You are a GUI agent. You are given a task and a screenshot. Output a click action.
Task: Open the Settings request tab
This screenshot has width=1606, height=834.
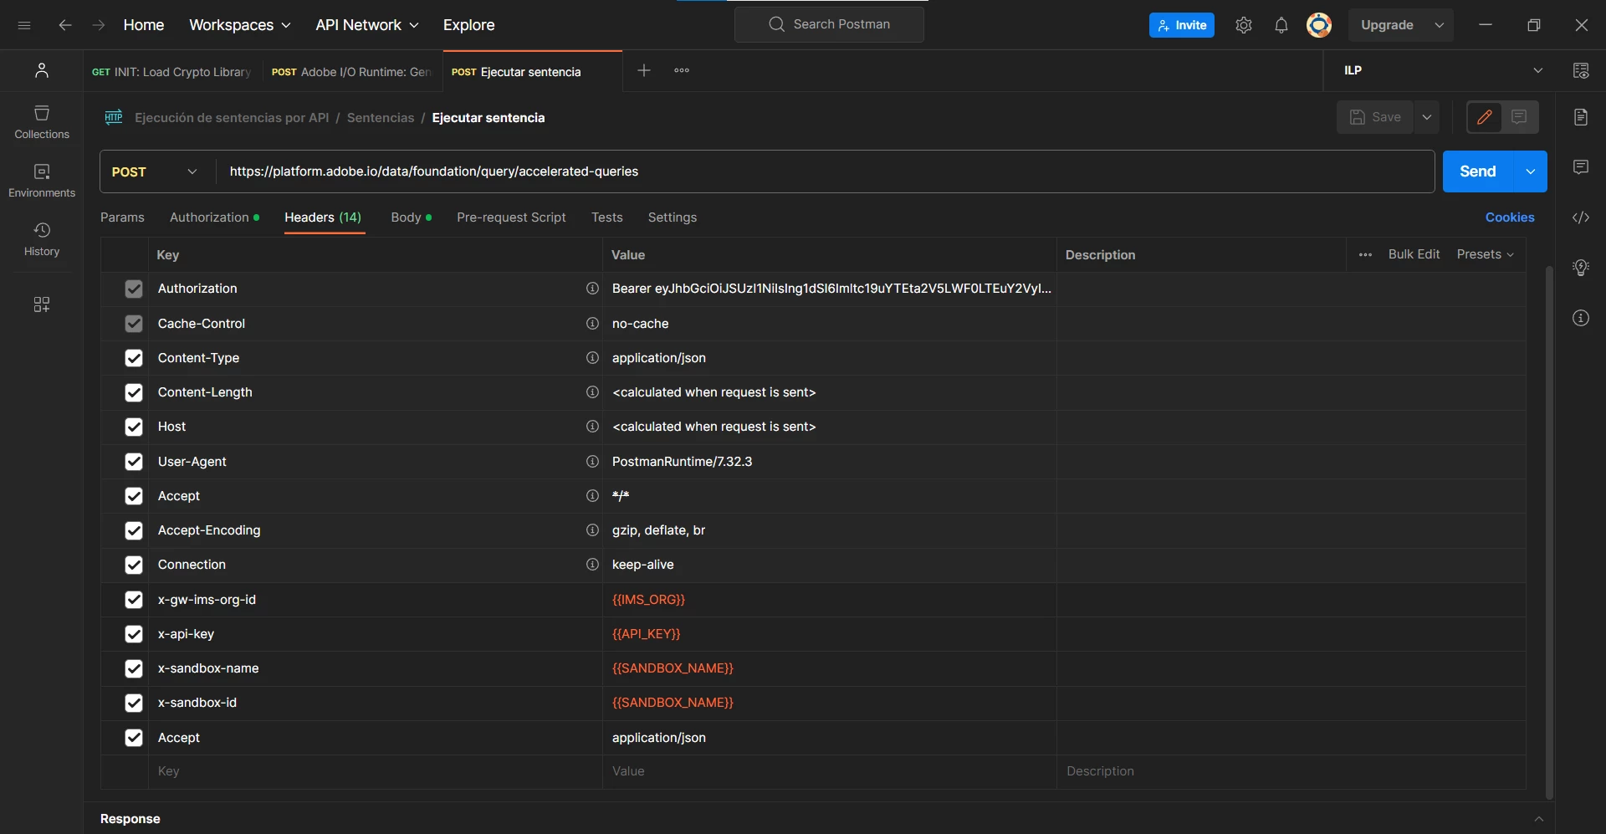click(673, 217)
